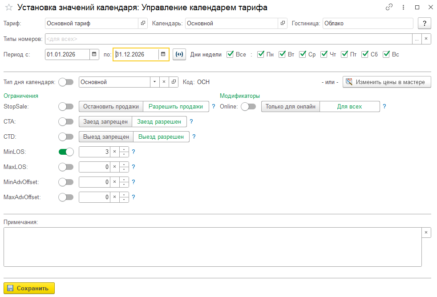Clear the Примечания notes field
The height and width of the screenshot is (297, 437).
click(x=426, y=233)
